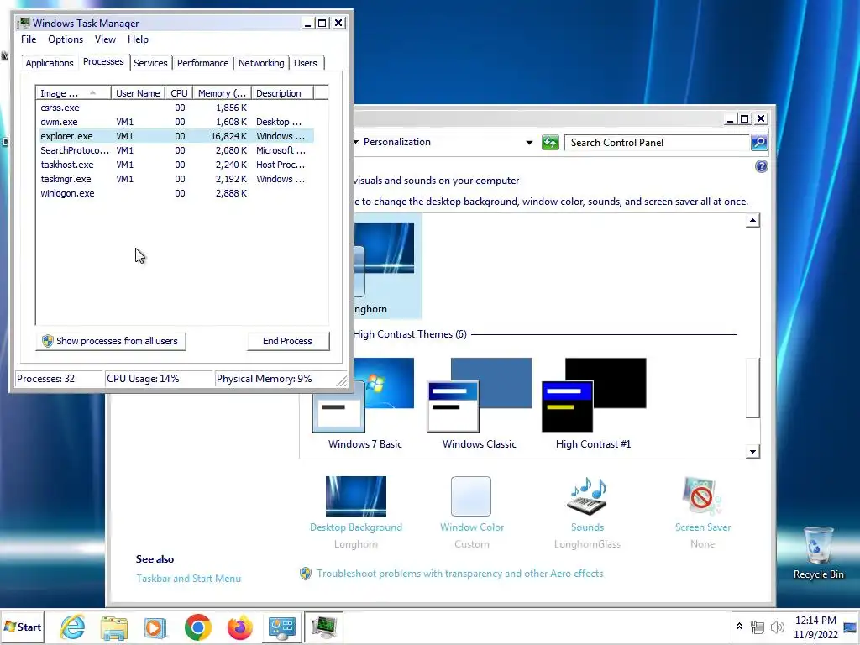Open Firefox from the taskbar
860x645 pixels.
pos(239,627)
